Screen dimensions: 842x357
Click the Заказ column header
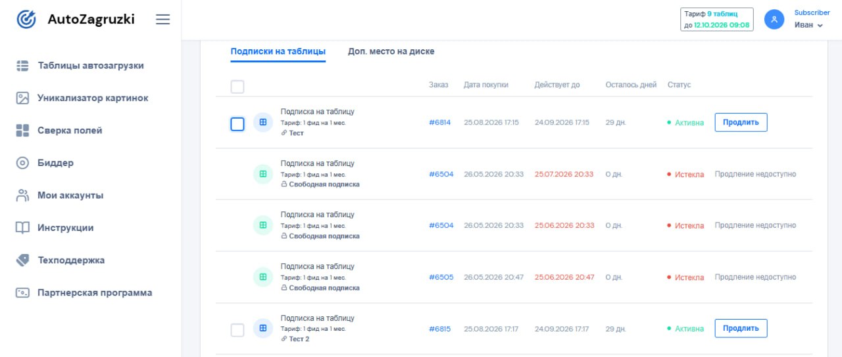point(439,85)
